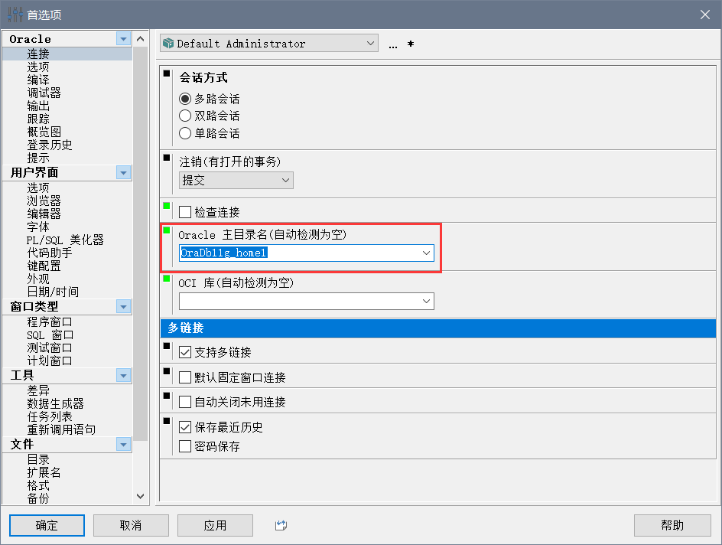The image size is (722, 545).
Task: Collapse the 用户界面 section arrow
Action: [123, 173]
